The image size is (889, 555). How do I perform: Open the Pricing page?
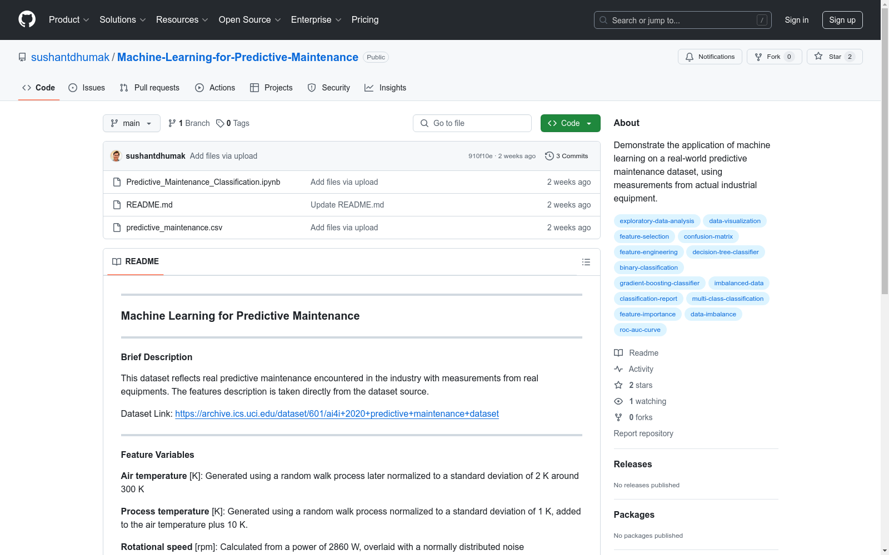click(x=365, y=20)
